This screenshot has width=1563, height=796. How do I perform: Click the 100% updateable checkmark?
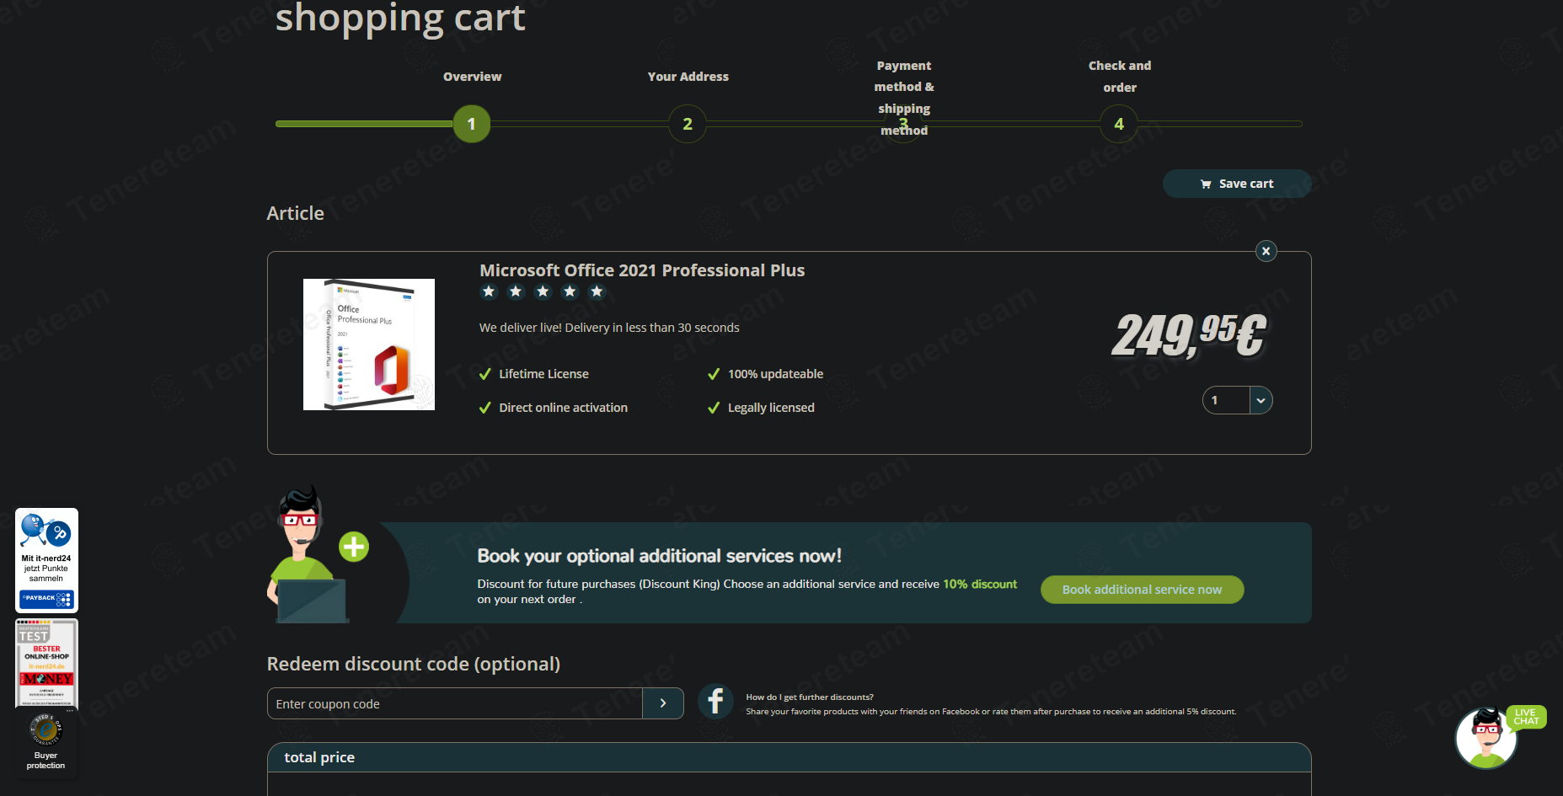[714, 374]
